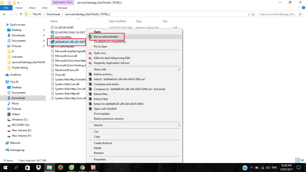Switch to the Share ribbon tab
Image resolution: width=306 pixels, height=172 pixels.
click(32, 8)
